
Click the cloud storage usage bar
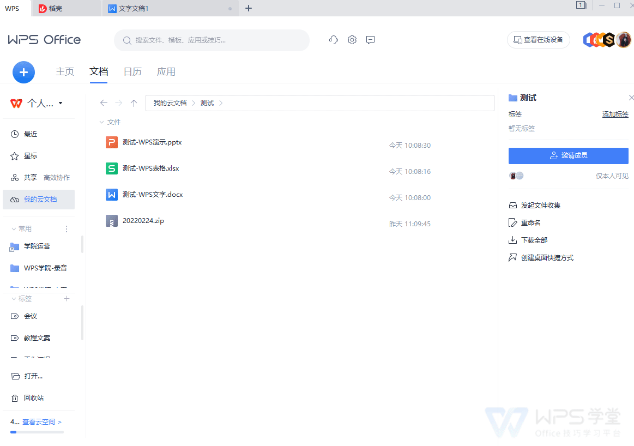[37, 432]
